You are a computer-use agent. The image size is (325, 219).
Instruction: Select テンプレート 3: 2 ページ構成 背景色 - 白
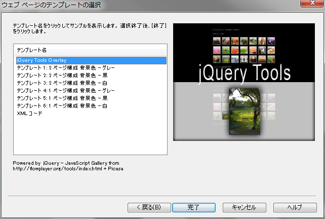91,83
